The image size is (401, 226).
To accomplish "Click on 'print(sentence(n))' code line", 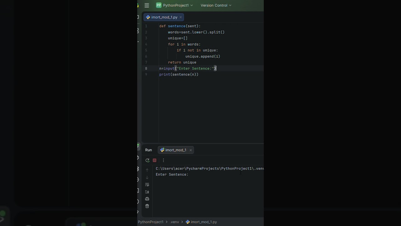I will [179, 74].
